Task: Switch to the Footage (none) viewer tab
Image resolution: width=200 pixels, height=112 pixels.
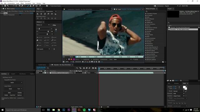Action: coord(104,9)
